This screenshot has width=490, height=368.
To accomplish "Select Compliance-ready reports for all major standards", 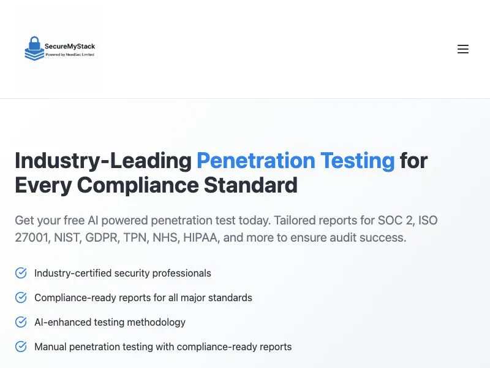I will [x=143, y=297].
